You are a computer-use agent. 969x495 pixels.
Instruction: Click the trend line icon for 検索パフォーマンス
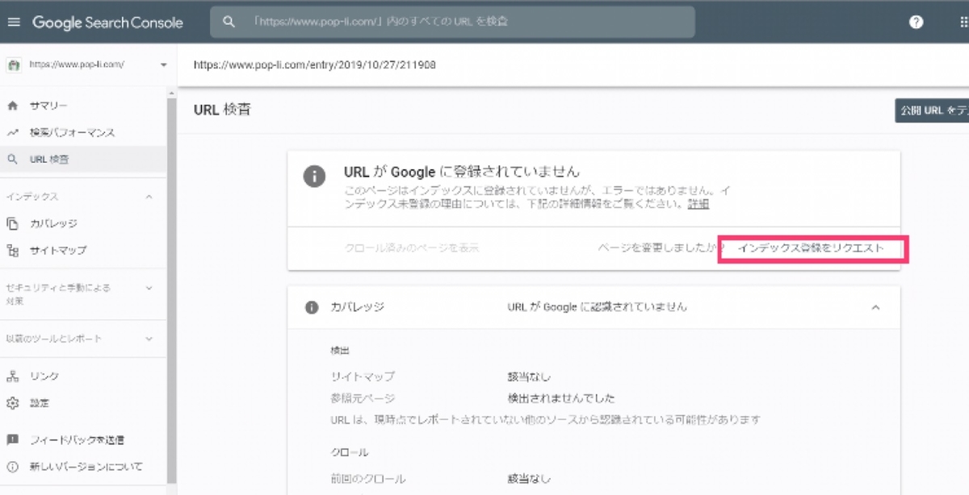tap(12, 132)
